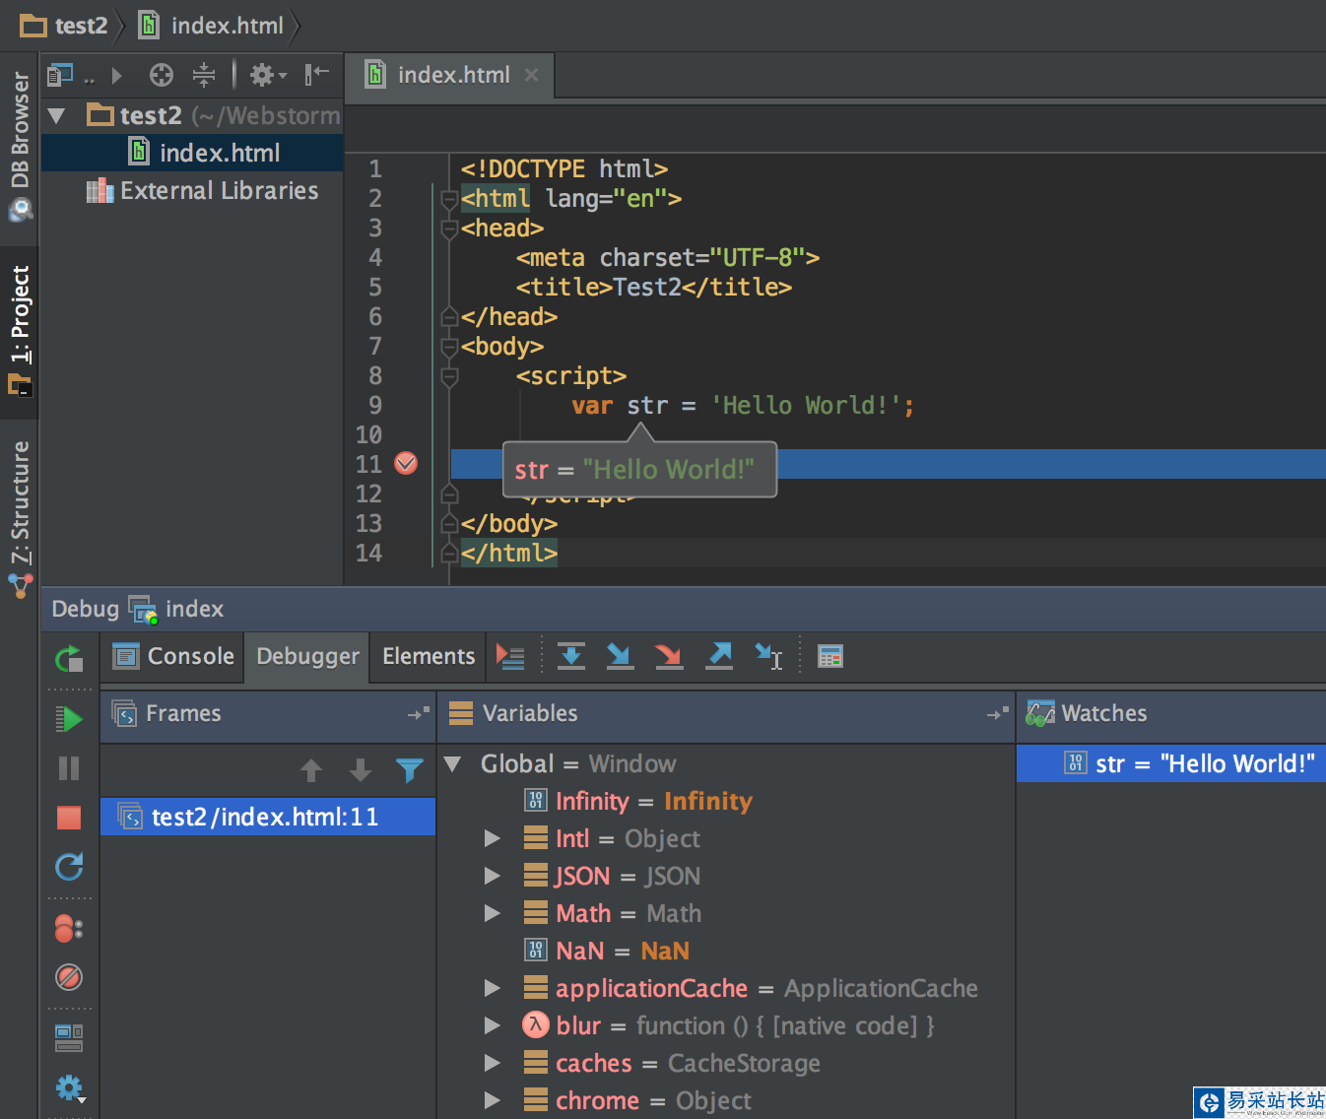Screen dimensions: 1326x1119
Task: Resume program with green play button
Action: [x=69, y=719]
